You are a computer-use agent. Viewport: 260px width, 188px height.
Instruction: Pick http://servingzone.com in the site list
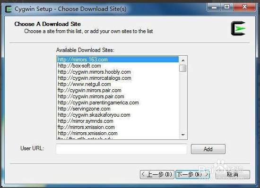point(118,109)
